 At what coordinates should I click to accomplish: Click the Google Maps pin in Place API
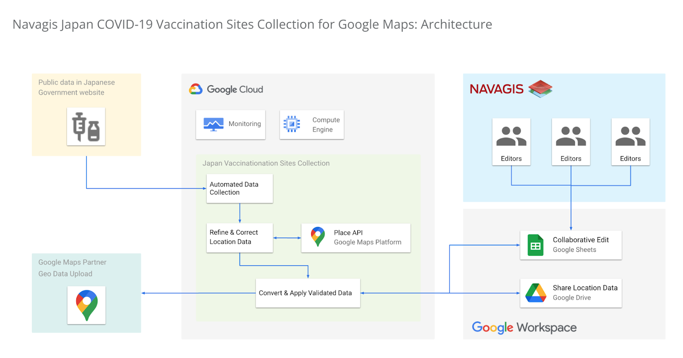(x=318, y=237)
